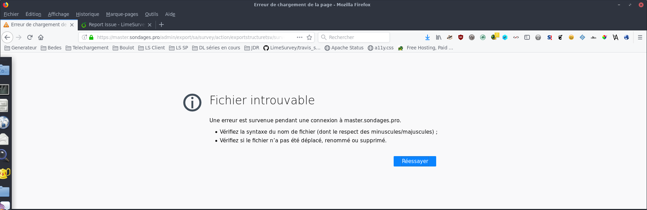
Task: Expand the LS Client bookmarks folder
Action: pyautogui.click(x=151, y=48)
